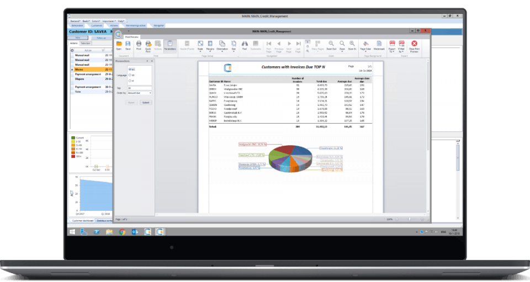
Task: Toggle the Parameters panel button
Action: tap(169, 46)
